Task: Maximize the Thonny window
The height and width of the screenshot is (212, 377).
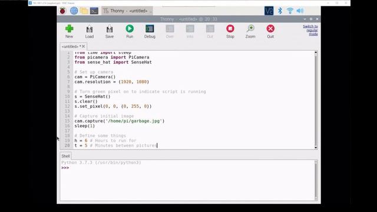Action: pos(311,19)
